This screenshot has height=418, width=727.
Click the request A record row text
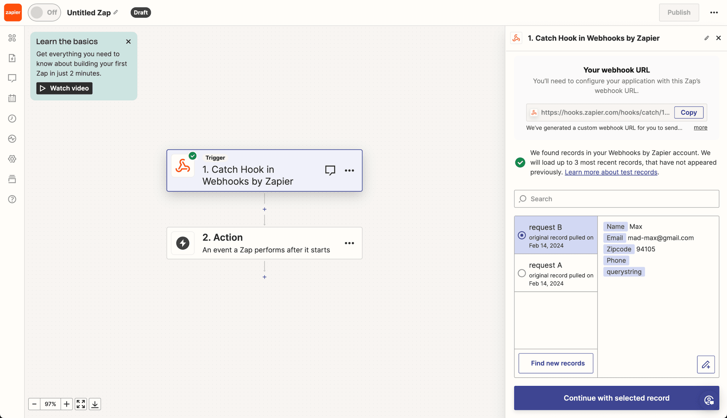point(561,274)
